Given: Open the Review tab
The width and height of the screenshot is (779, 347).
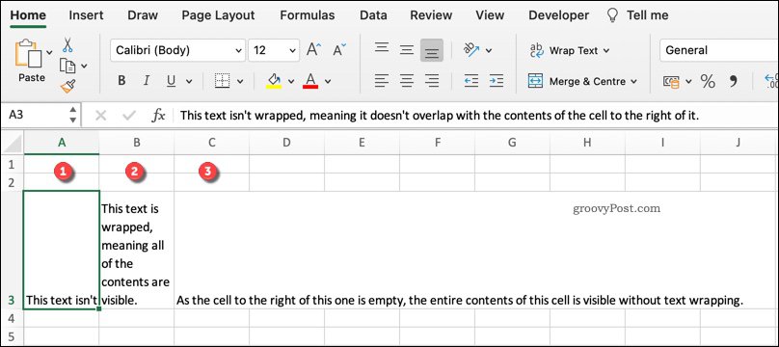Looking at the screenshot, I should 430,15.
